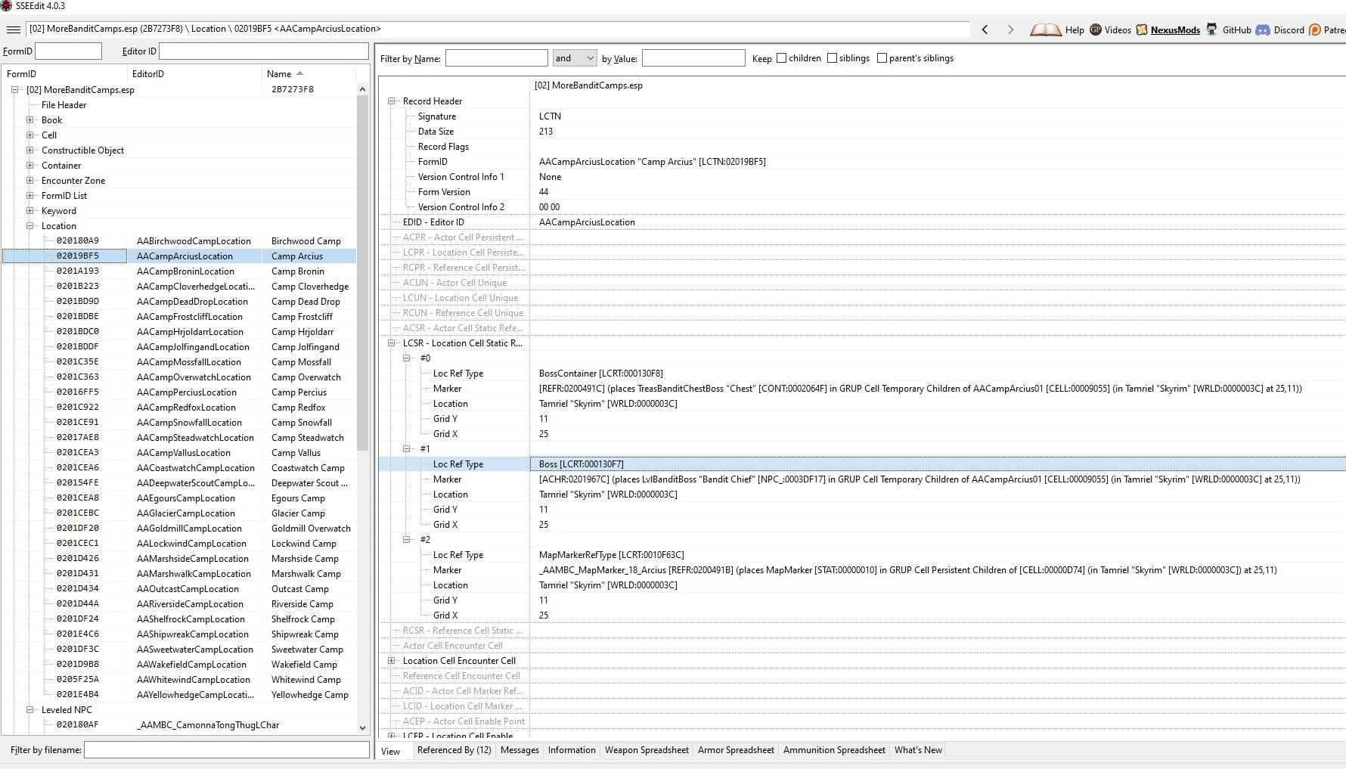Toggle the parent's siblings checkbox

click(x=882, y=58)
